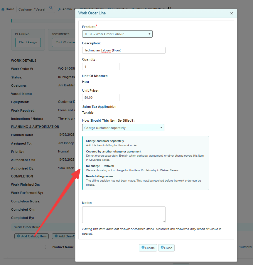Screen dimensions: 253x265
Task: Click the Add One-Off item button
Action: [x=64, y=236]
